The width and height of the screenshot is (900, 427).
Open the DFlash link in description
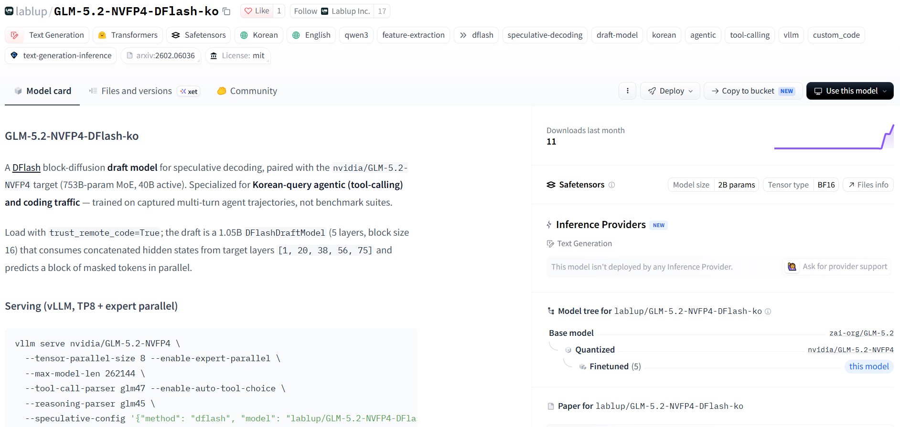[x=26, y=168]
